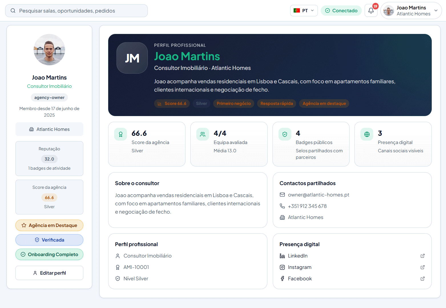
Task: Click the header user avatar thumbnail
Action: click(389, 11)
